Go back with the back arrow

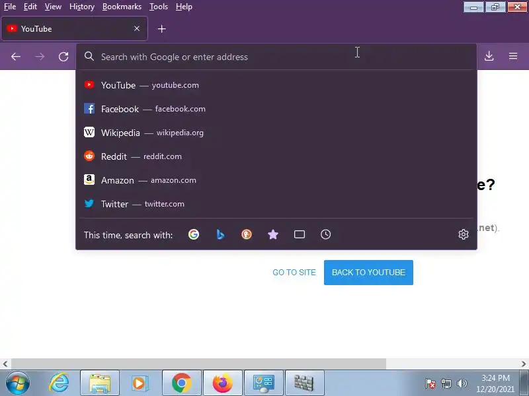(x=16, y=57)
